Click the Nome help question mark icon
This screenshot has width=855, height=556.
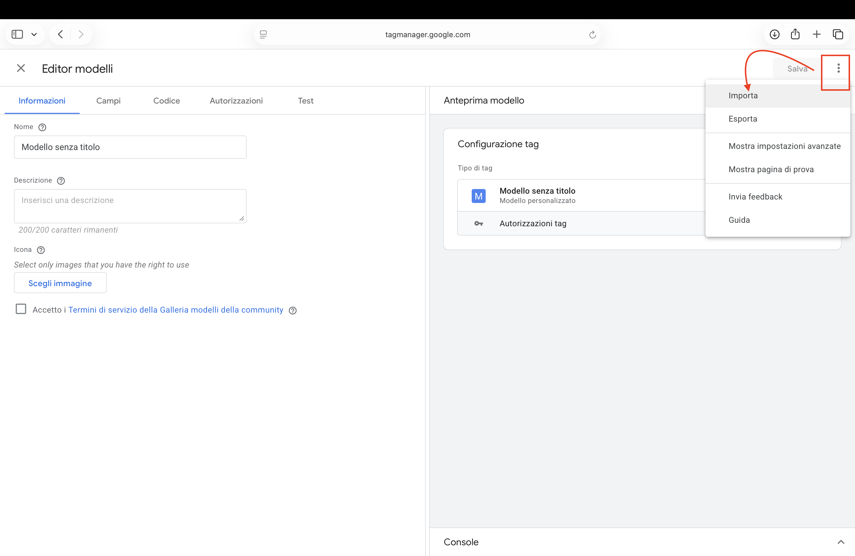(42, 127)
